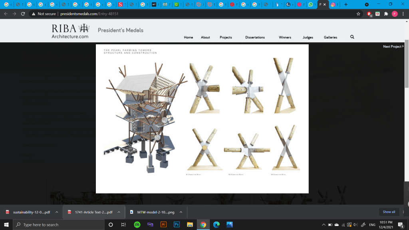The height and width of the screenshot is (230, 409).
Task: Open the Chrome extensions puzzle icon
Action: point(386,14)
